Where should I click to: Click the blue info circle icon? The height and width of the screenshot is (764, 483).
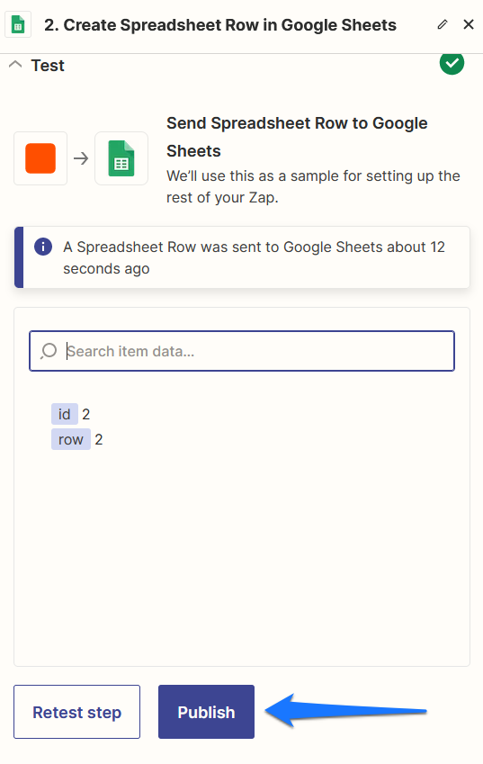(x=43, y=247)
